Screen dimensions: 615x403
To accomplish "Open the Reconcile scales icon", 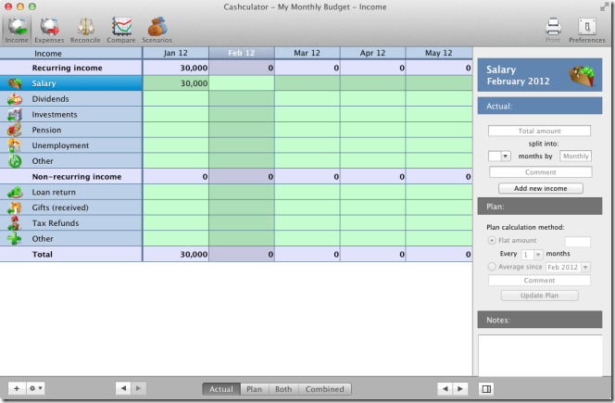I will [x=85, y=31].
